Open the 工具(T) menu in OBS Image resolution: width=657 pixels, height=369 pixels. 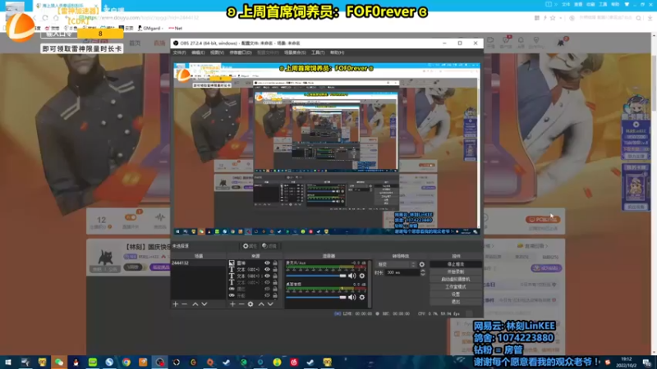[318, 52]
